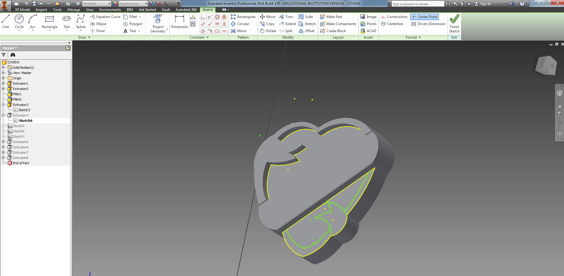
Task: Expand the Draw panel dropdown
Action: [84, 37]
